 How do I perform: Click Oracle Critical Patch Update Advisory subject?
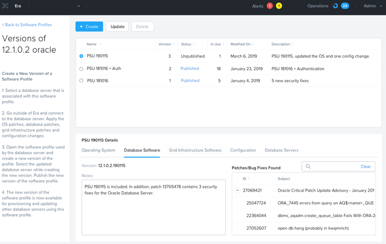[x=326, y=190]
